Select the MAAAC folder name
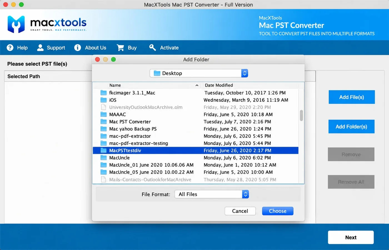389x250 pixels. 118,114
